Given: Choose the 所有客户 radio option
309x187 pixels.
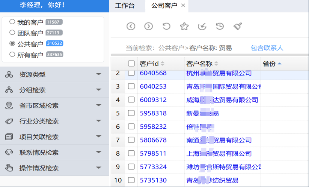Looking at the screenshot, I should (12, 55).
